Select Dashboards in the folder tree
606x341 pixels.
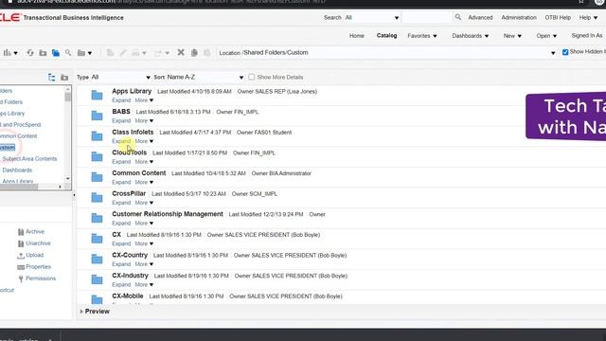(17, 170)
